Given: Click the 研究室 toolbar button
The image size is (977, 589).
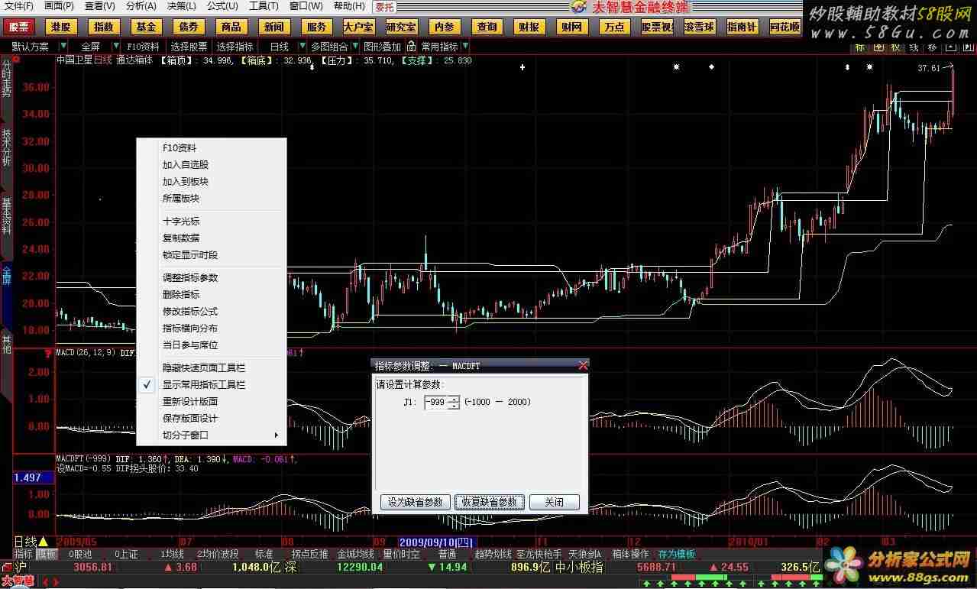Looking at the screenshot, I should tap(401, 27).
